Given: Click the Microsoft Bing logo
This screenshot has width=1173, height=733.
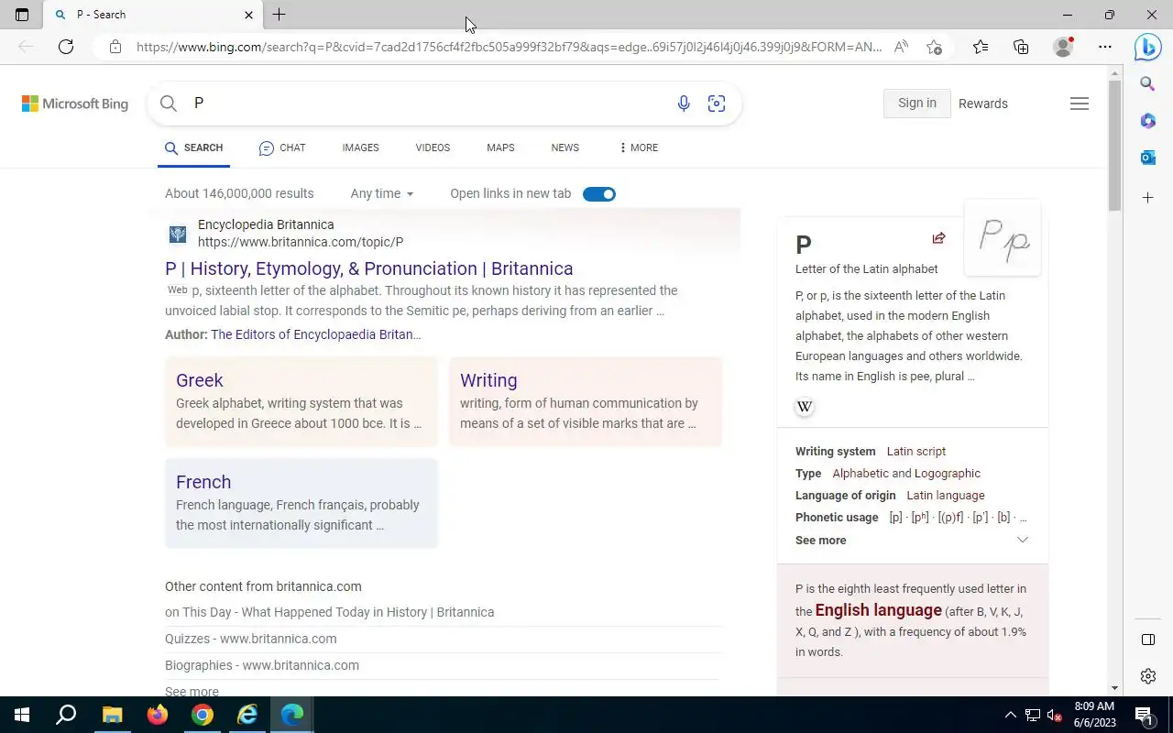Looking at the screenshot, I should [x=75, y=104].
